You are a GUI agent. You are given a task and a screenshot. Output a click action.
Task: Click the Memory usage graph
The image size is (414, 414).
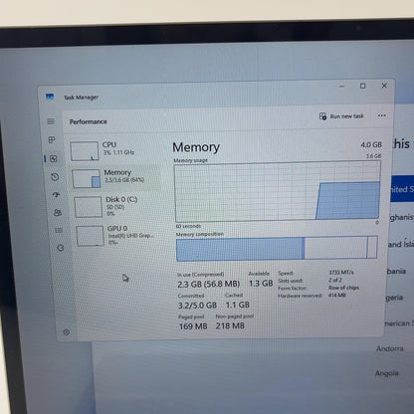click(x=278, y=191)
